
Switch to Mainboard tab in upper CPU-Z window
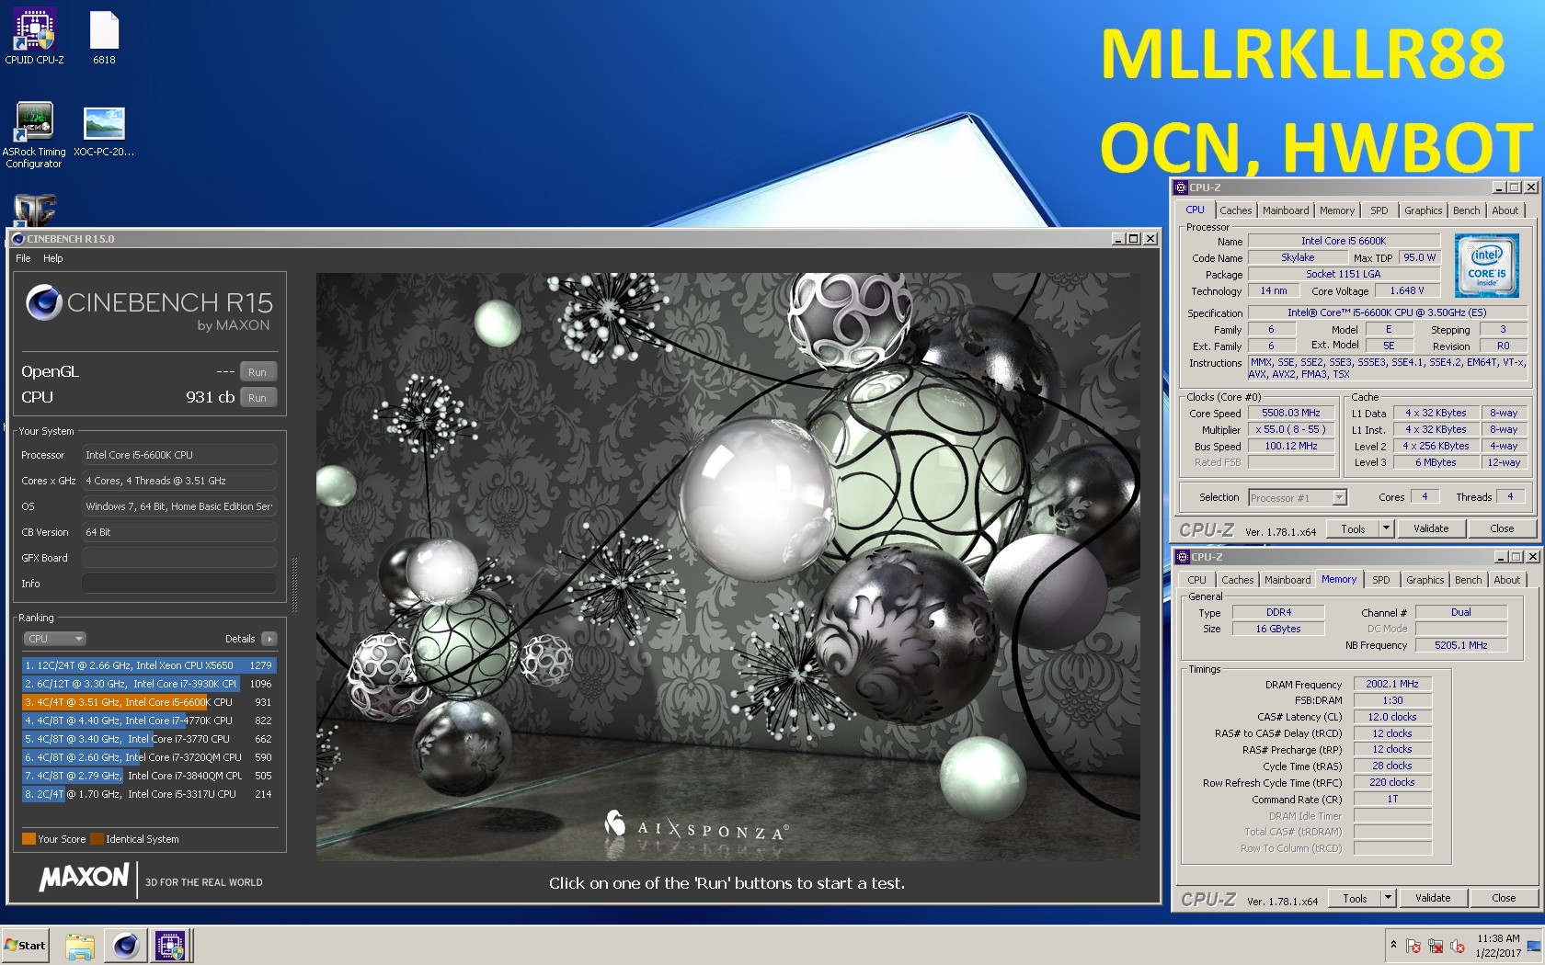coord(1286,210)
